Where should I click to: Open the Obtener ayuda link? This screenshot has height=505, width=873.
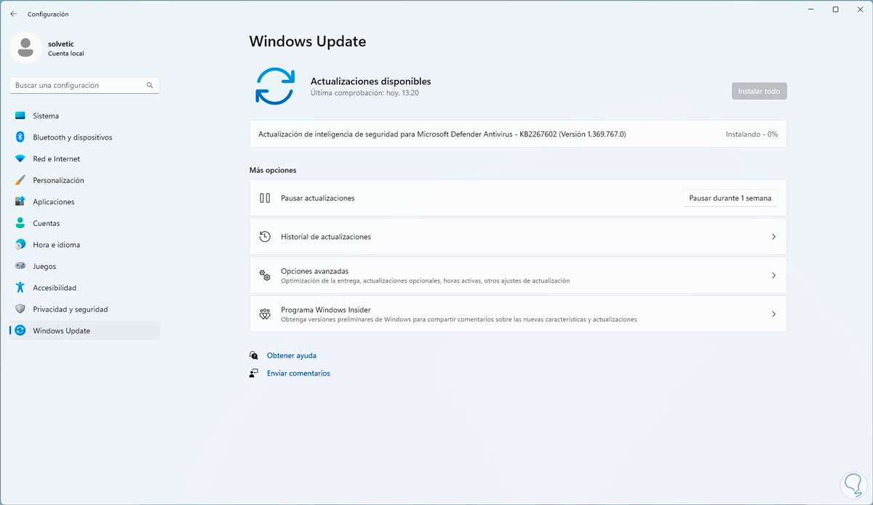click(291, 355)
